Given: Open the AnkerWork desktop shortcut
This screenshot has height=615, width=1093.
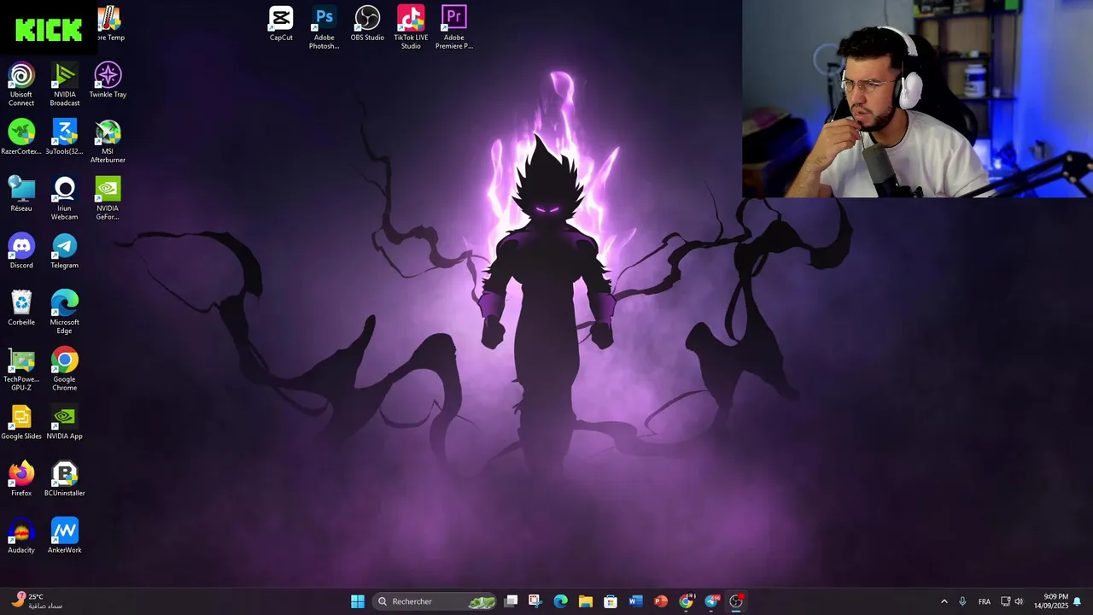Looking at the screenshot, I should [65, 536].
